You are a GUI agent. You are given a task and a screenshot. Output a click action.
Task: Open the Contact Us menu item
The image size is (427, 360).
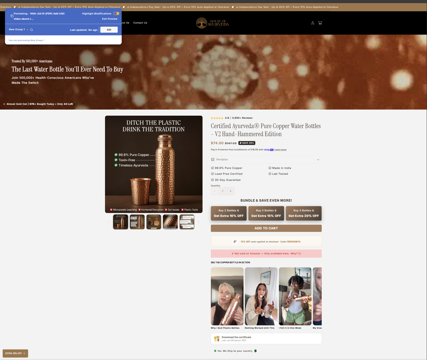[x=140, y=23]
